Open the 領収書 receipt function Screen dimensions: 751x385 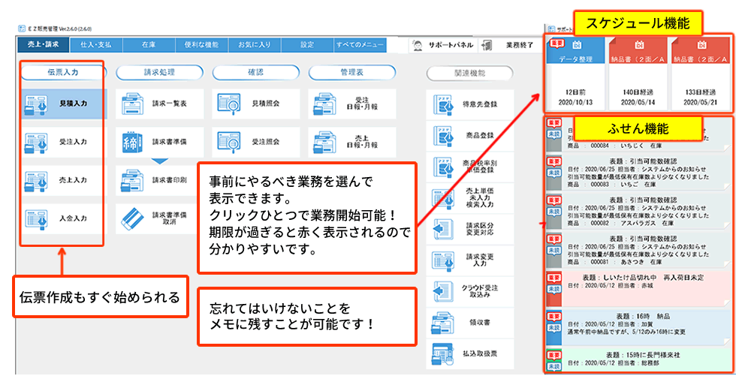point(465,324)
